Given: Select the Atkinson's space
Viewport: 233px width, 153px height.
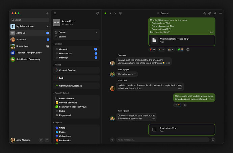Looking at the screenshot, I should [21, 40].
